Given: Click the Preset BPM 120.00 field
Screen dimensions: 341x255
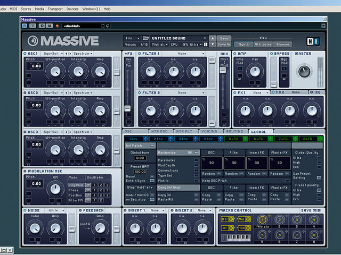Looking at the screenshot, I should tap(140, 172).
